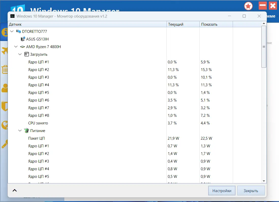The image size is (279, 202).
Task: Click the red star favorites icon at top right
Action: pos(248,6)
